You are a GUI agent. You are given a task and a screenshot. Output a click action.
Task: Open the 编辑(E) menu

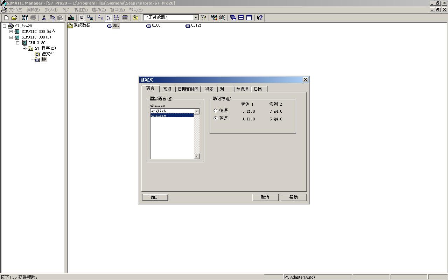pos(33,10)
